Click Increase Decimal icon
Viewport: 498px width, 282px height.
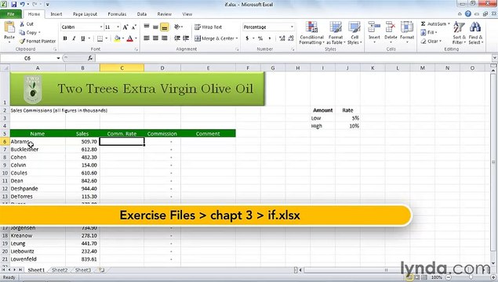click(x=282, y=38)
